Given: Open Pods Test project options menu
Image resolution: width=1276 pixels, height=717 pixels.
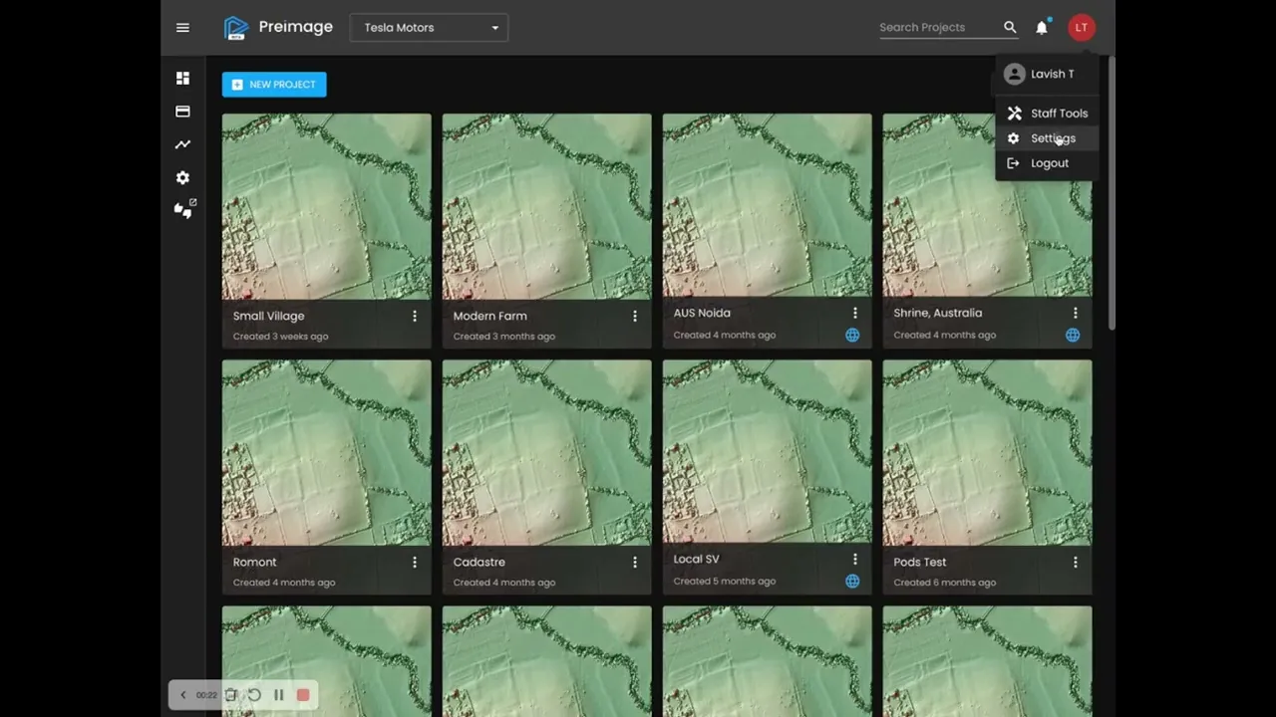Looking at the screenshot, I should (x=1075, y=563).
